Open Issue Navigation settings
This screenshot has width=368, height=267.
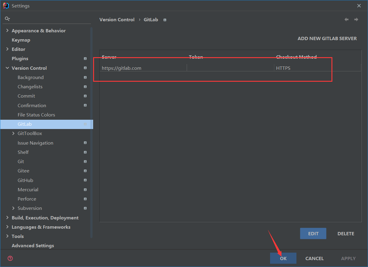[x=35, y=143]
